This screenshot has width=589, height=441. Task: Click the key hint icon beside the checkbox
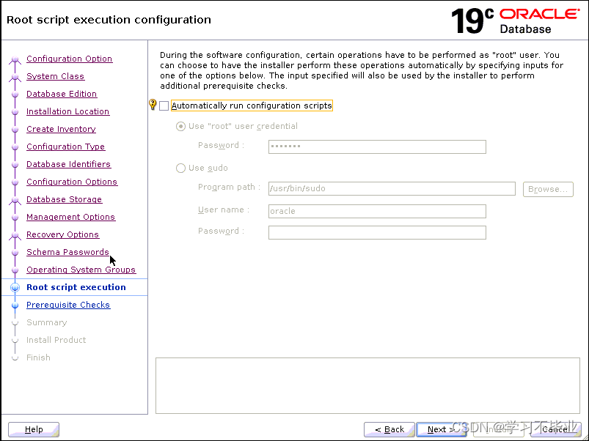tap(153, 105)
